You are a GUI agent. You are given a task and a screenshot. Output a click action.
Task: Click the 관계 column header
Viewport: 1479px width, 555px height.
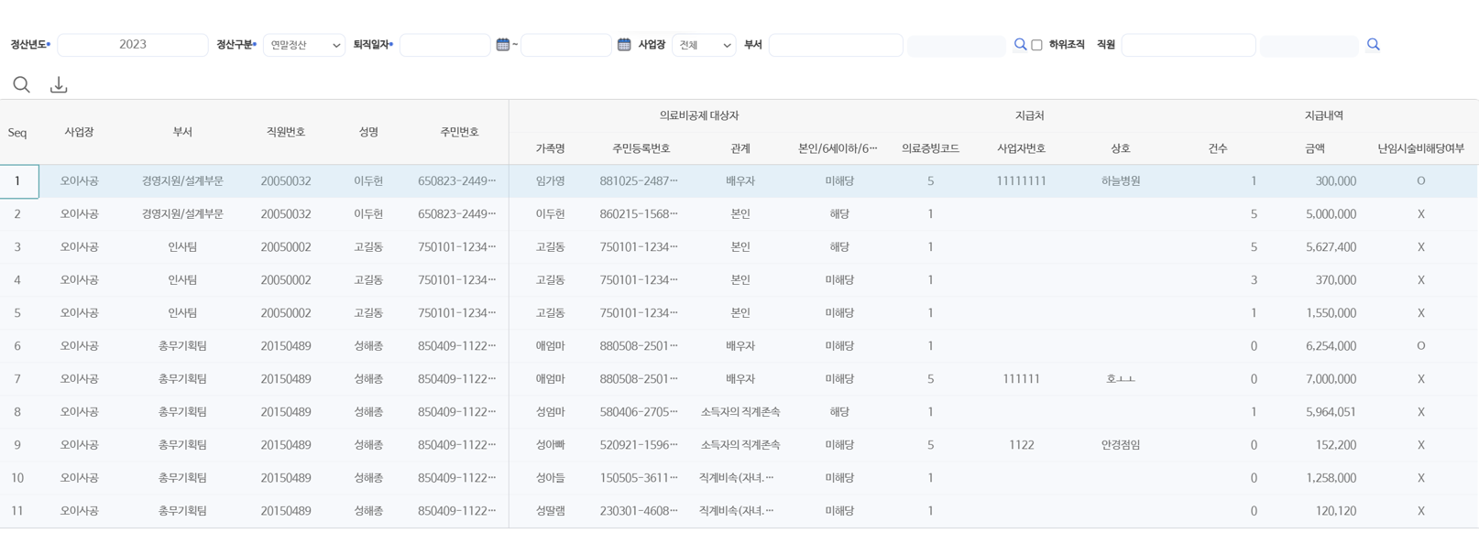coord(740,148)
